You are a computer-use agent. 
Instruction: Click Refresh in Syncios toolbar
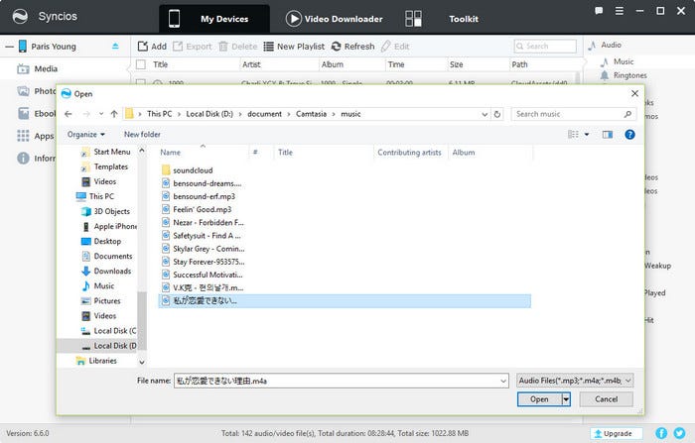(x=352, y=46)
